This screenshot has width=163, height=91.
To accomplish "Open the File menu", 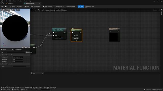I will click(6, 1).
